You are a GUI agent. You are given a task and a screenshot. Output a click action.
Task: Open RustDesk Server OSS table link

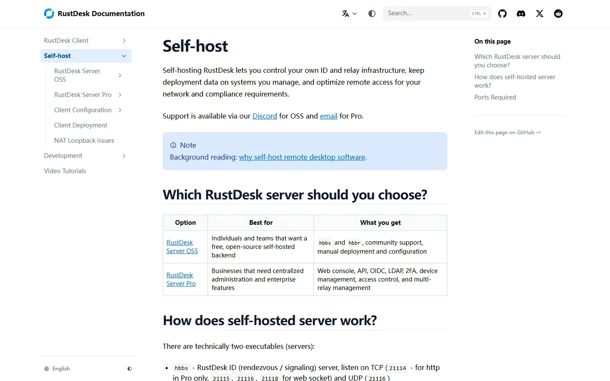182,247
